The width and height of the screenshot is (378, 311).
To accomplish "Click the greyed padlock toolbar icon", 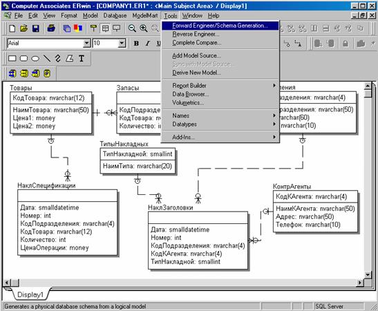I will [346, 44].
